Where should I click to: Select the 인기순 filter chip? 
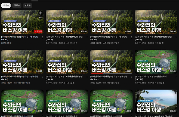pos(17,5)
